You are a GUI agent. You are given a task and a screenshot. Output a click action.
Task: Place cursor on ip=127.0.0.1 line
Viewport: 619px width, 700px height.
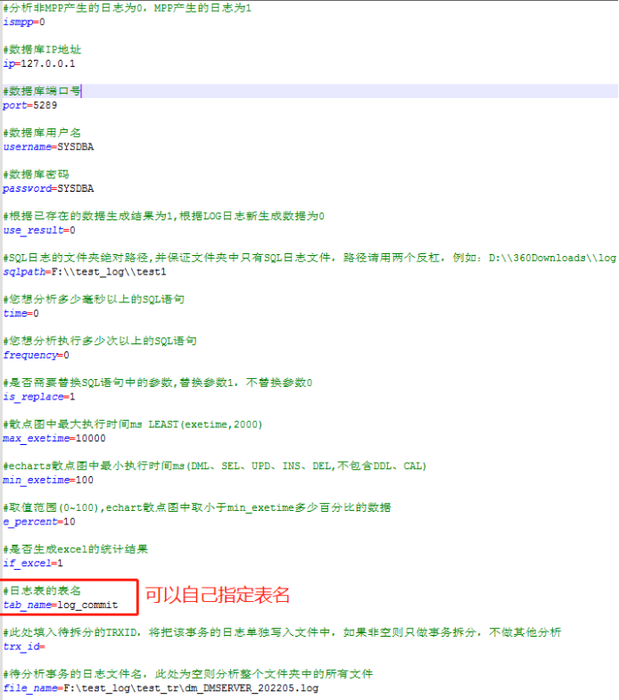(39, 63)
